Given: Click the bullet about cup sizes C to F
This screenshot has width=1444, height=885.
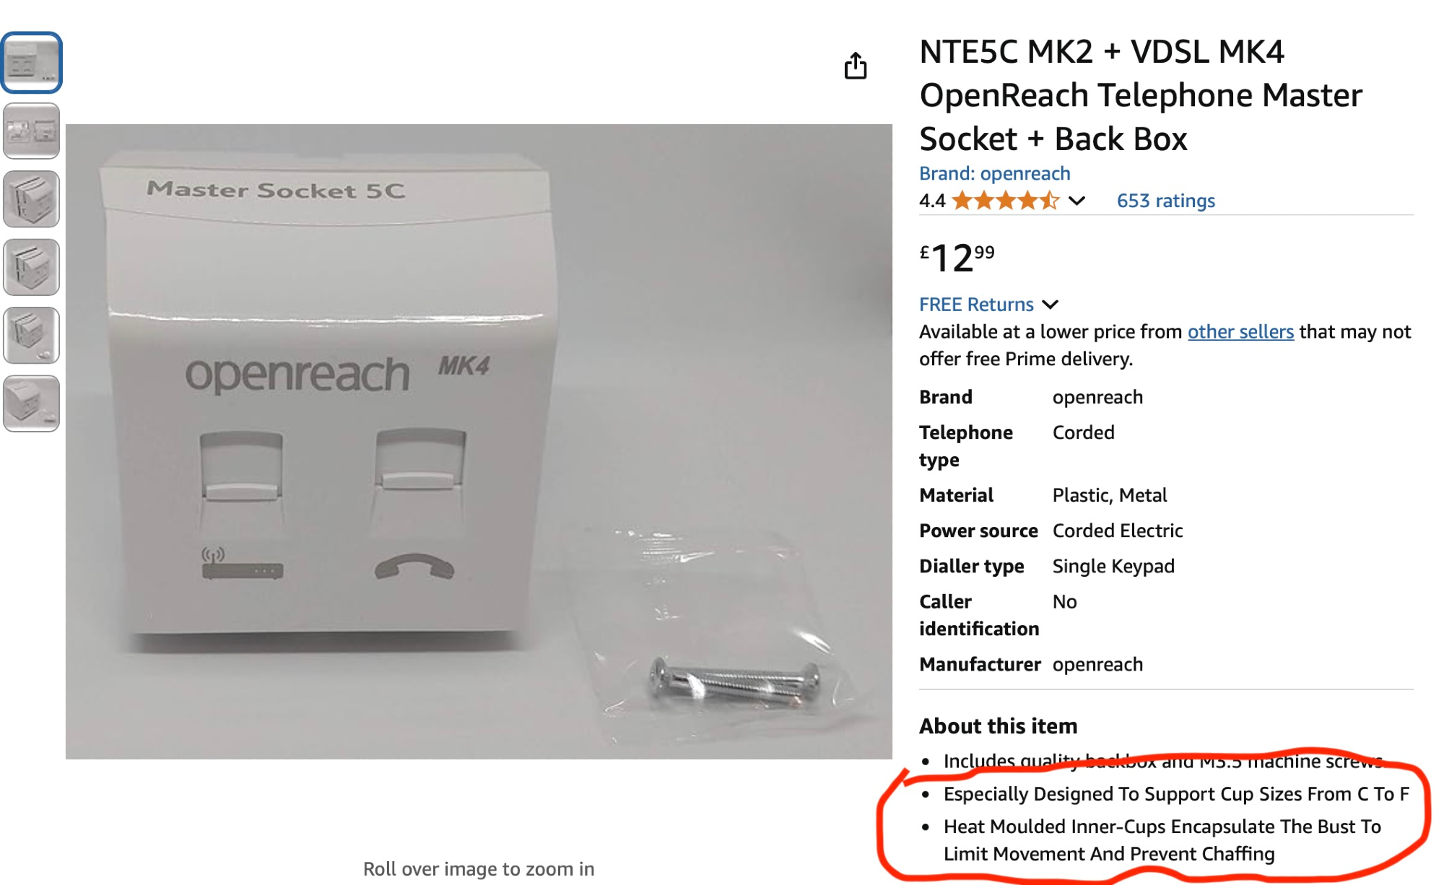Looking at the screenshot, I should pyautogui.click(x=1176, y=794).
